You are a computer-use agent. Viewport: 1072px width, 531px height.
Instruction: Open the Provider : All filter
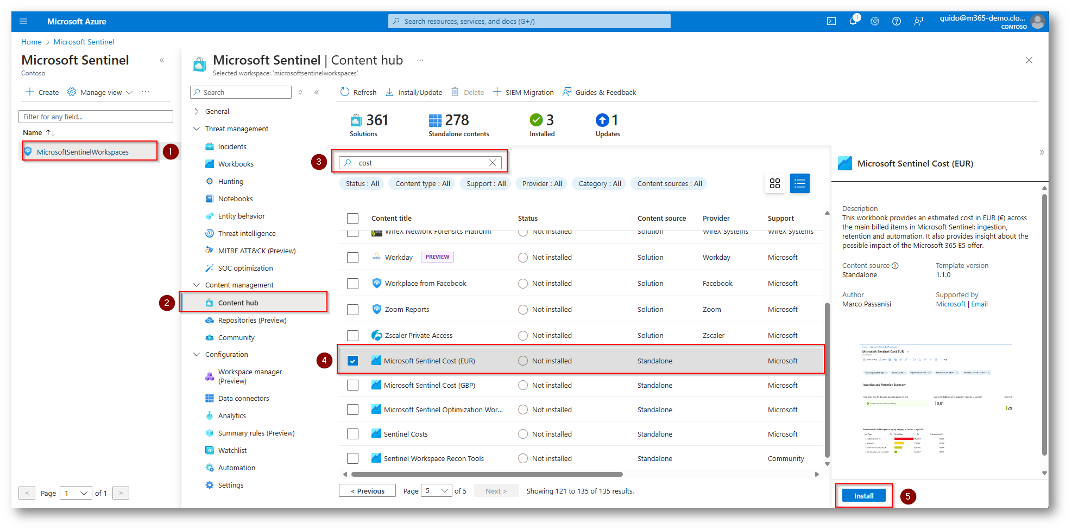pos(542,183)
